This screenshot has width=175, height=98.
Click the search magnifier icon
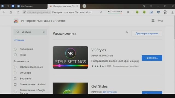[18, 32]
